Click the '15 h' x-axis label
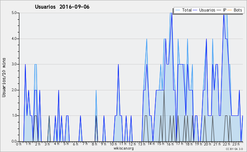Viewport: 247px width, 152px height. [161, 144]
